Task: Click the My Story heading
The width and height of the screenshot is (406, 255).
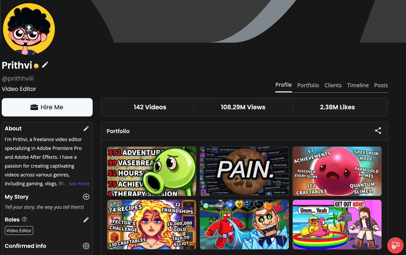Action: click(17, 197)
